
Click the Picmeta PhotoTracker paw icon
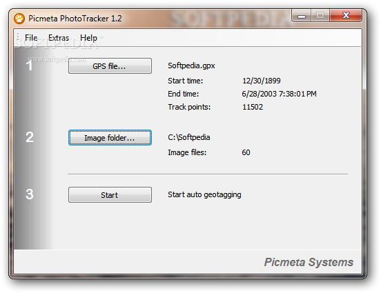pyautogui.click(x=19, y=19)
